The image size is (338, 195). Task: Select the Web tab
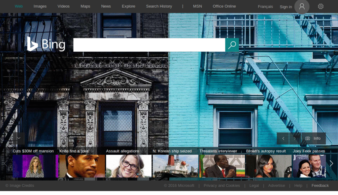click(x=18, y=6)
